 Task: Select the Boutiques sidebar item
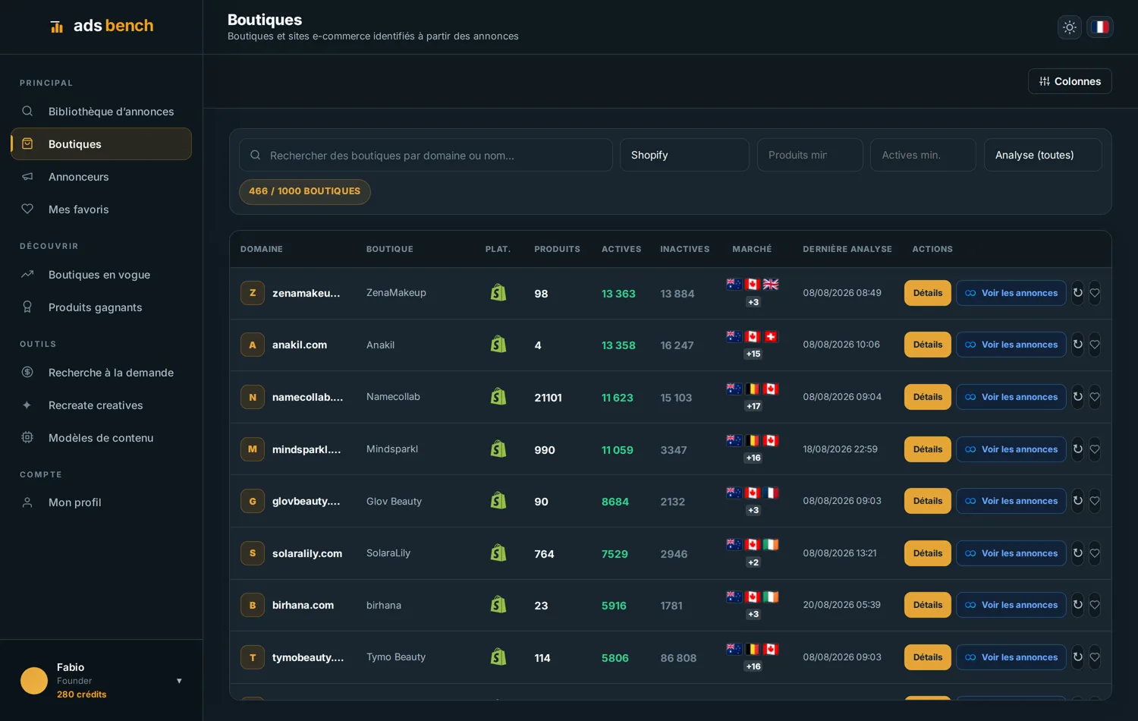[x=101, y=144]
